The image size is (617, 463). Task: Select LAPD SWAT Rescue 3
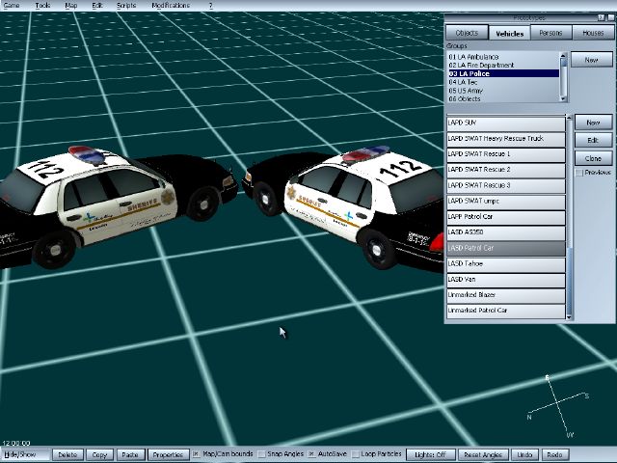pyautogui.click(x=506, y=186)
